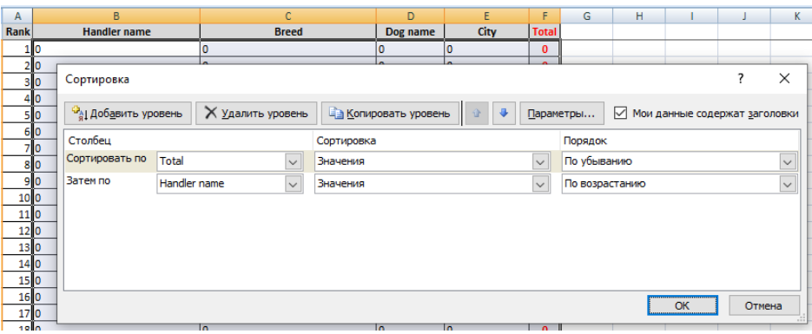Select column J header in spreadsheet
The height and width of the screenshot is (334, 812).
coord(744,16)
